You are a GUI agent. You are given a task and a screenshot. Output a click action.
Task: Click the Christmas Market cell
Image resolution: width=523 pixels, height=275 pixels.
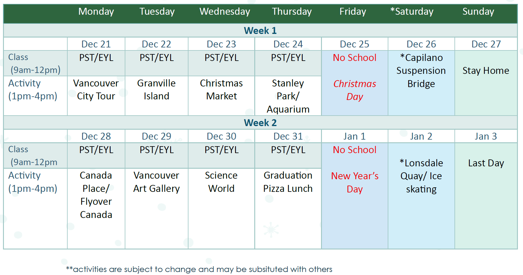pyautogui.click(x=222, y=96)
